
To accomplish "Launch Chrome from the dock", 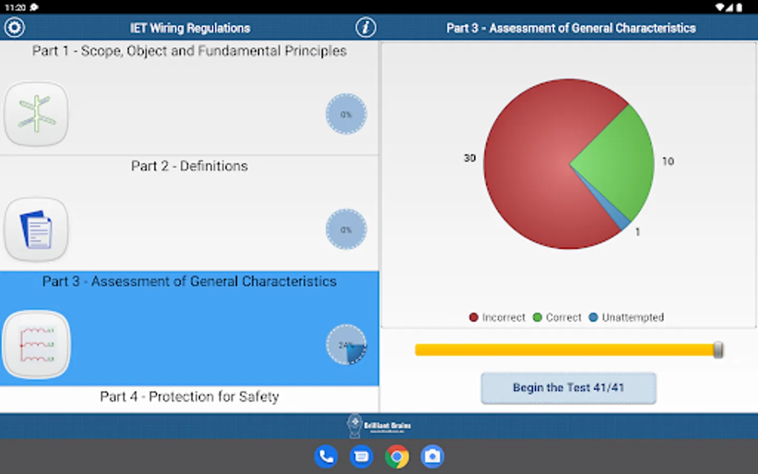I will tap(397, 457).
